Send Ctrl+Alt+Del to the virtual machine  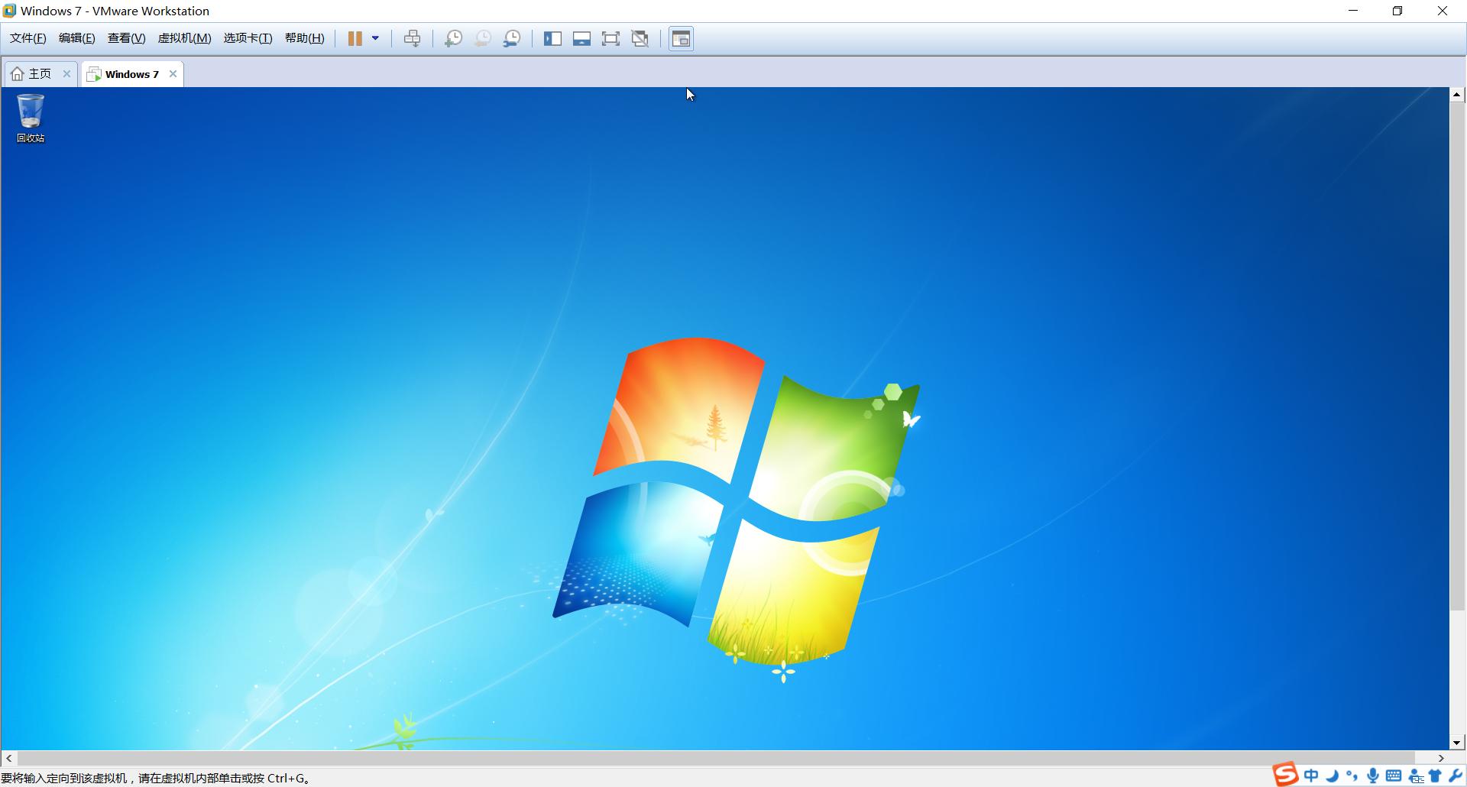[x=412, y=38]
